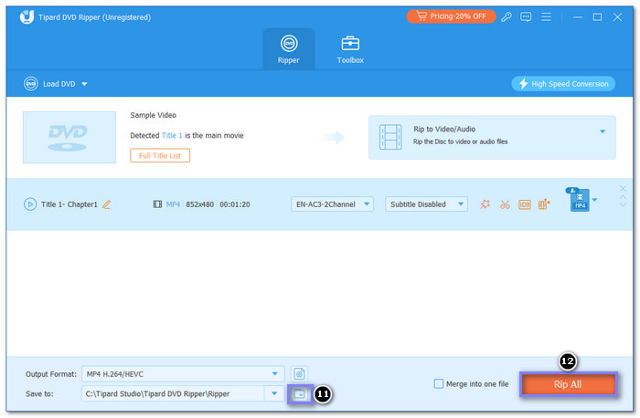The height and width of the screenshot is (418, 640).
Task: Click the scissors cut icon
Action: (505, 204)
